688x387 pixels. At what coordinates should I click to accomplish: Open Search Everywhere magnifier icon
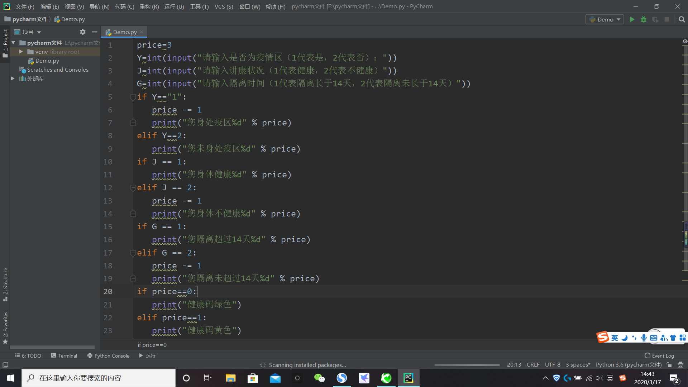pos(682,19)
